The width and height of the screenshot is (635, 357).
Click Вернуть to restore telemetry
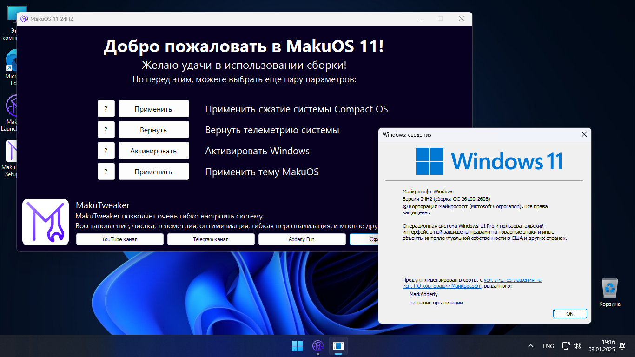point(153,130)
